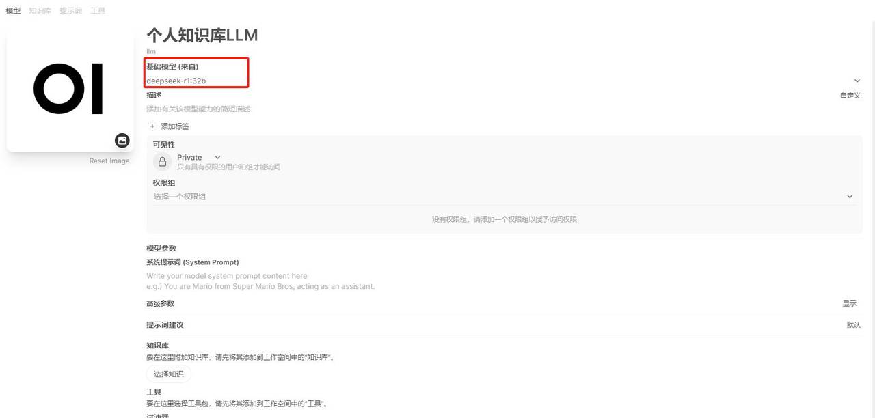875x418 pixels.
Task: Click the Reset Image link
Action: pos(109,161)
